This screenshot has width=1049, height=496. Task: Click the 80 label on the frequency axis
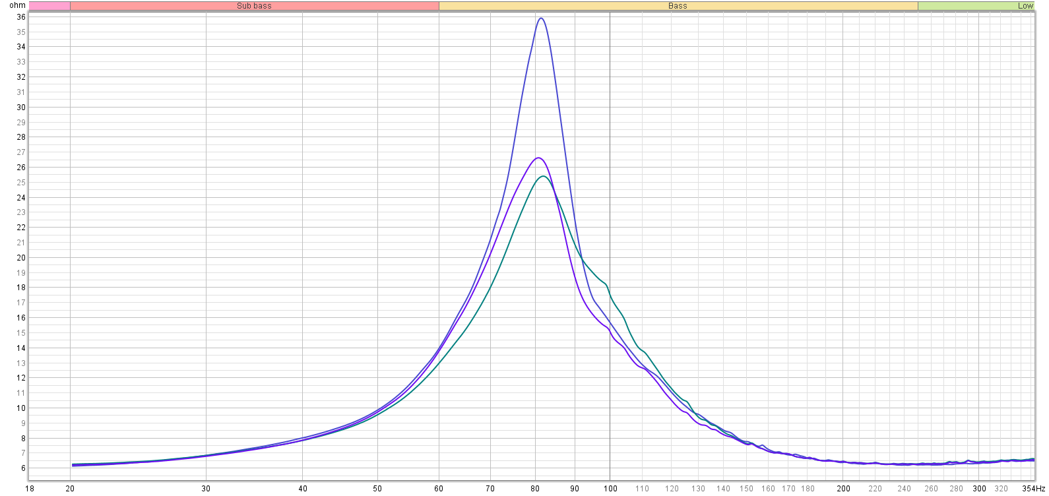535,489
